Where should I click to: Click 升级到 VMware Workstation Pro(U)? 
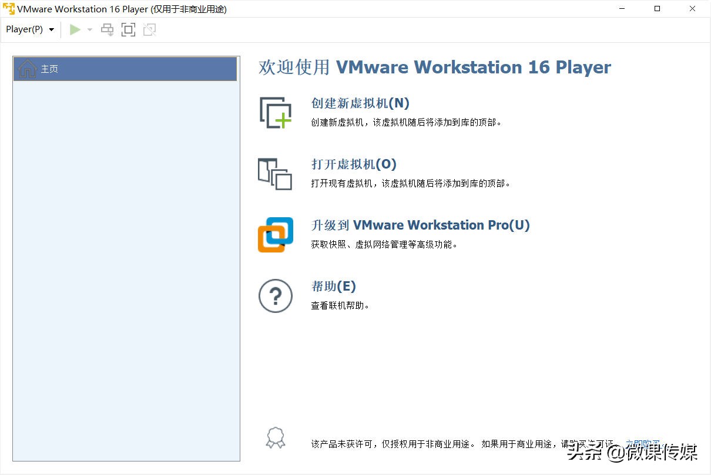420,225
